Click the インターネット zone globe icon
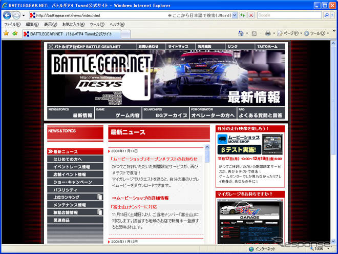Image resolution: width=338 pixels, height=254 pixels. click(x=251, y=249)
